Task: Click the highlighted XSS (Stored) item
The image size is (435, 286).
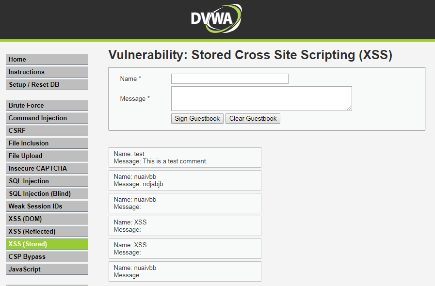Action: pos(47,244)
